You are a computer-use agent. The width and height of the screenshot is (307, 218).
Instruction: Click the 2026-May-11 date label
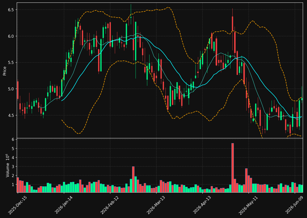pos(249,205)
